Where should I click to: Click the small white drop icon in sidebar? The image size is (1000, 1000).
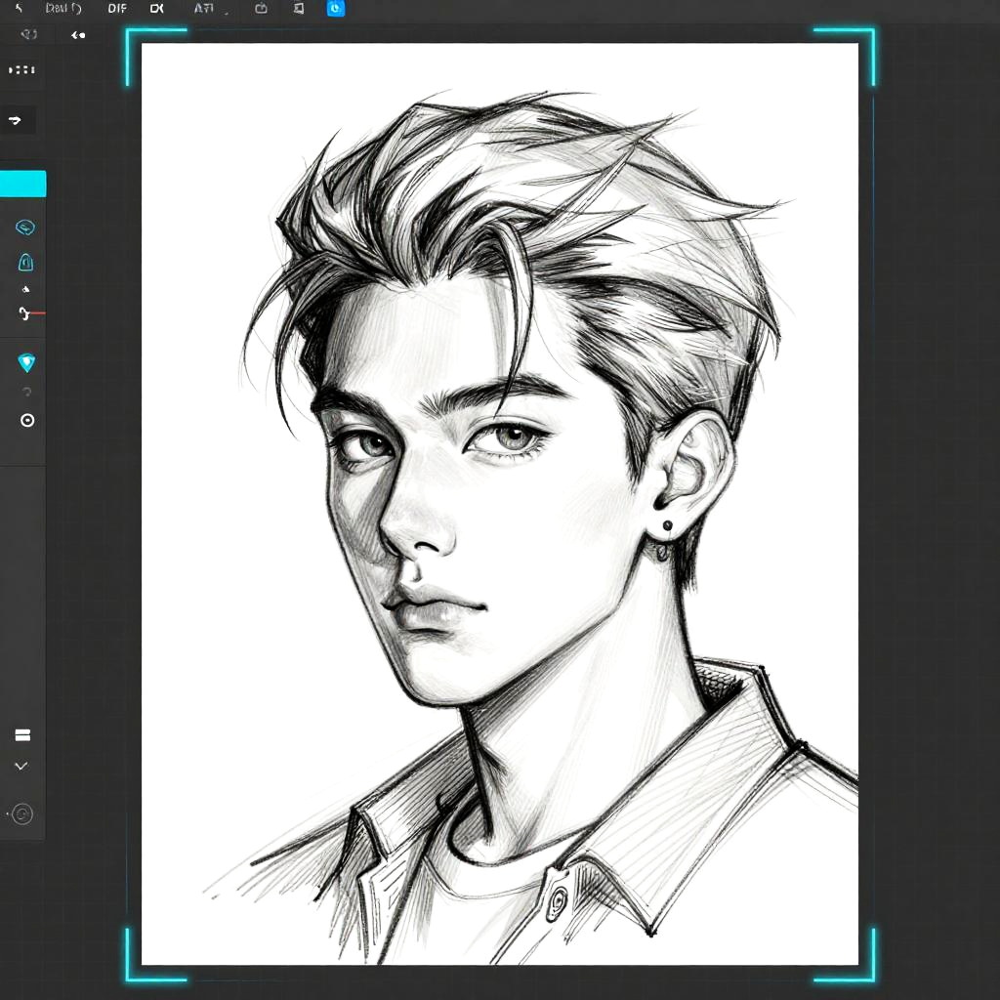click(26, 289)
